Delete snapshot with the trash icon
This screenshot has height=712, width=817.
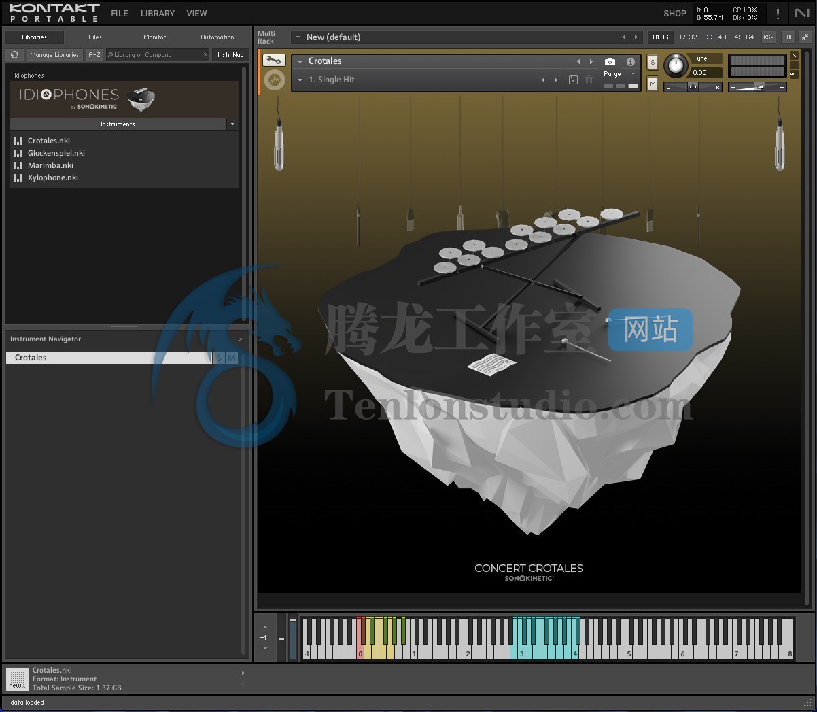[x=589, y=80]
